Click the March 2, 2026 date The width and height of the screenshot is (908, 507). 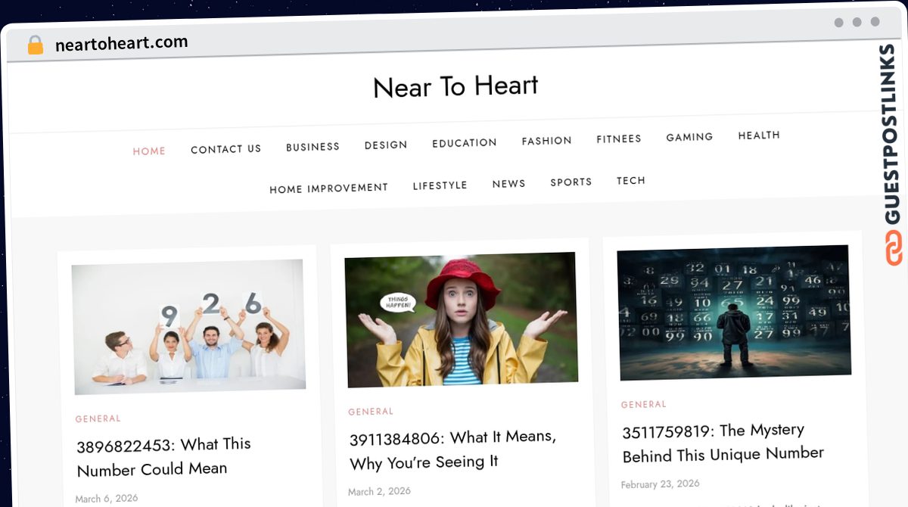tap(379, 491)
